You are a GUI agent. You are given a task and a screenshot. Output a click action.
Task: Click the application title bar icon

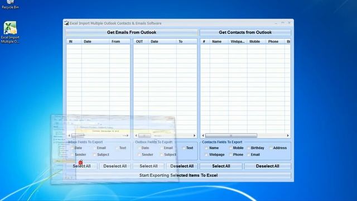coord(66,23)
